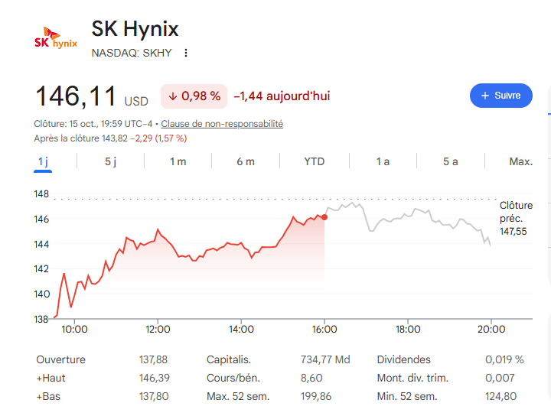
Task: Click the down arrow in the 0,98 % badge
Action: 172,96
